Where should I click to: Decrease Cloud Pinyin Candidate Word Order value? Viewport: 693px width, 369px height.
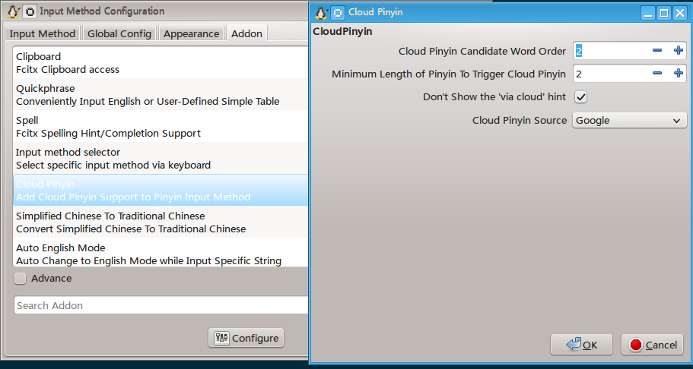coord(657,51)
